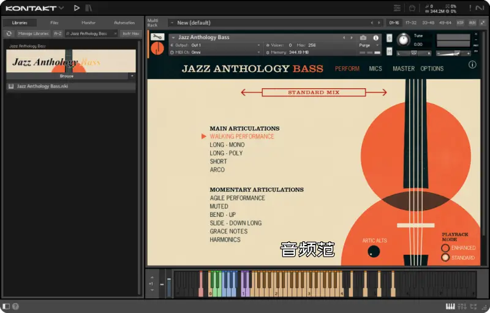Select STANDARD playback mode
This screenshot has height=313, width=490.
[445, 258]
